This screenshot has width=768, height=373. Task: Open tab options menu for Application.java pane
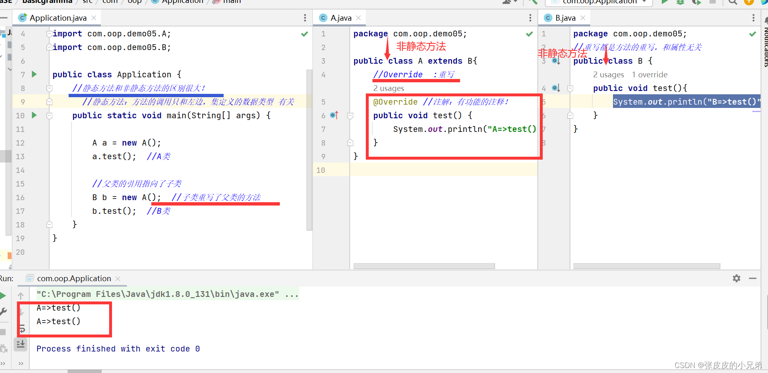point(305,18)
